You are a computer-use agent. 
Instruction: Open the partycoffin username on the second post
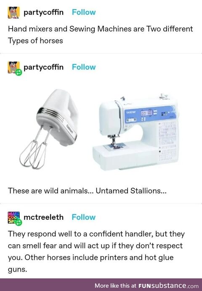click(43, 67)
